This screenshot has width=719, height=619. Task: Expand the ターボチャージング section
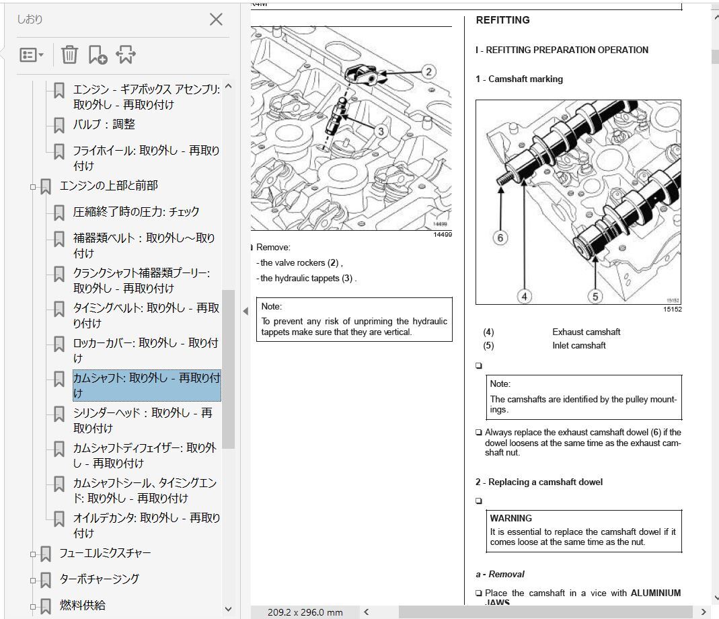click(32, 581)
